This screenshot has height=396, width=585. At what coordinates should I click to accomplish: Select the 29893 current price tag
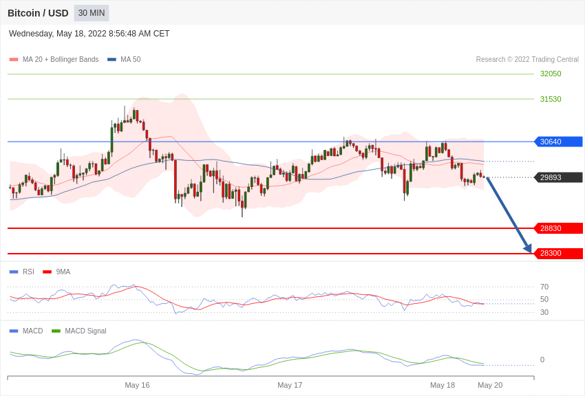(x=558, y=177)
